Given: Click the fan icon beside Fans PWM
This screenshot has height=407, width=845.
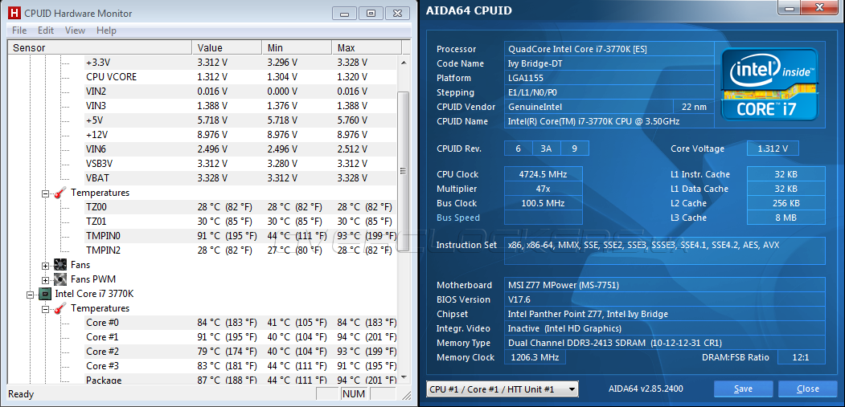Looking at the screenshot, I should tap(61, 279).
